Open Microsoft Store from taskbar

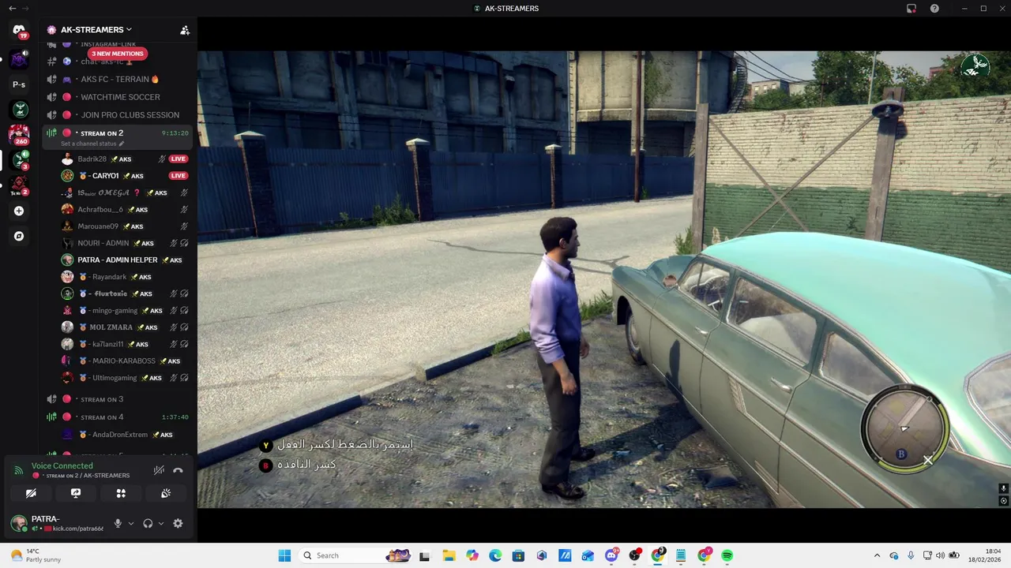pos(518,555)
